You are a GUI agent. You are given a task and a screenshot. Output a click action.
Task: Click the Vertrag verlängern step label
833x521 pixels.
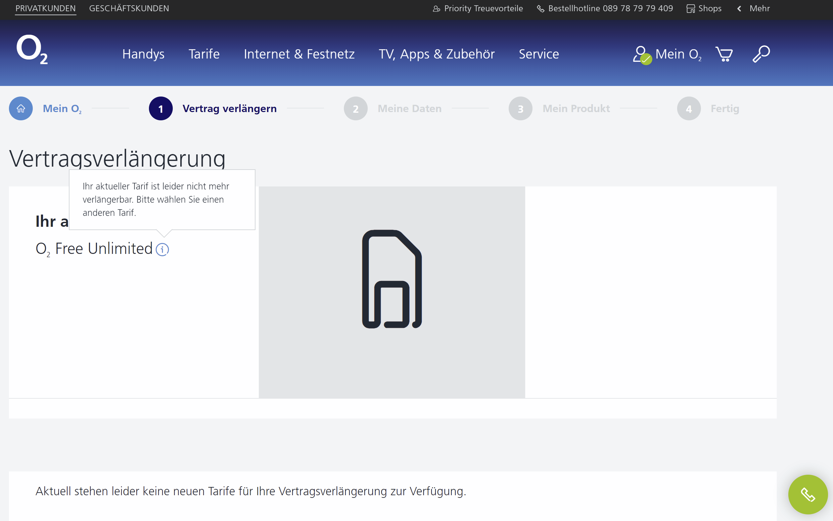(230, 108)
